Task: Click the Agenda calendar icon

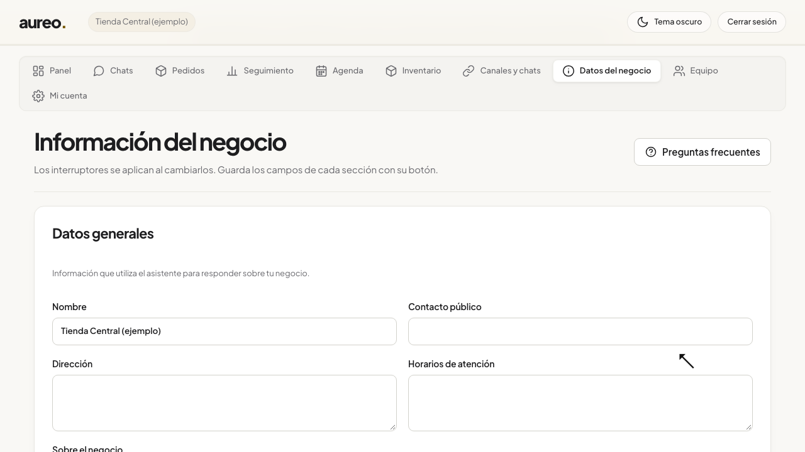Action: tap(321, 71)
